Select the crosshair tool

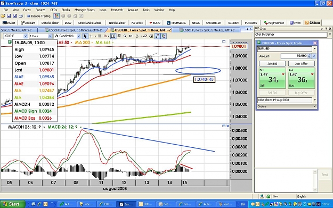click(x=91, y=36)
